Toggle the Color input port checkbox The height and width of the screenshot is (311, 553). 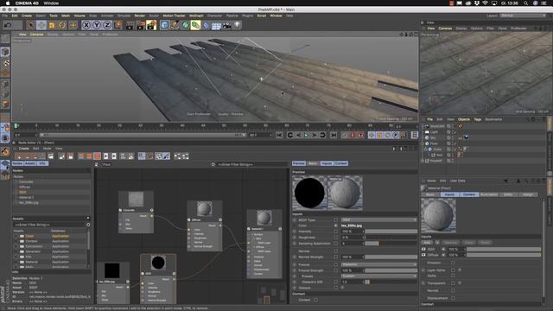(336, 225)
